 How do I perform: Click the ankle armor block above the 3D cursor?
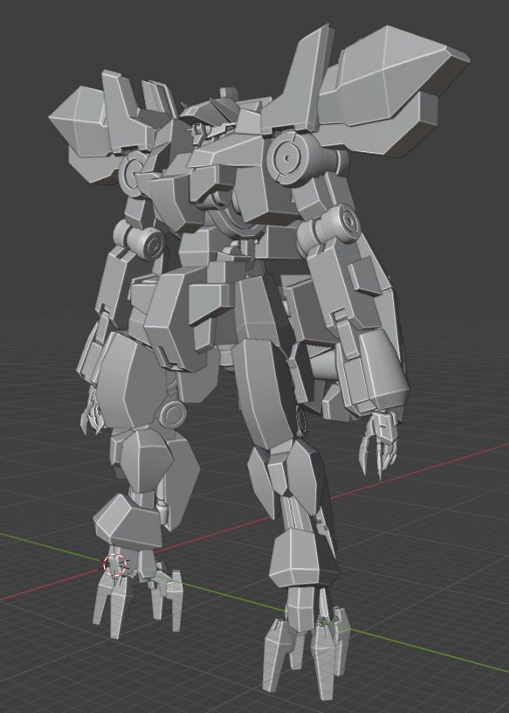(x=127, y=521)
